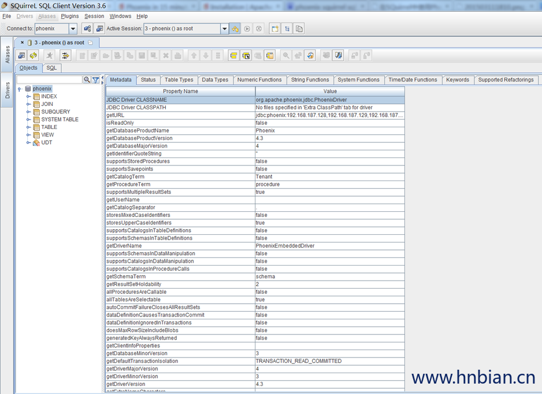Open the Aliases side panel
The height and width of the screenshot is (394, 542).
click(x=8, y=55)
